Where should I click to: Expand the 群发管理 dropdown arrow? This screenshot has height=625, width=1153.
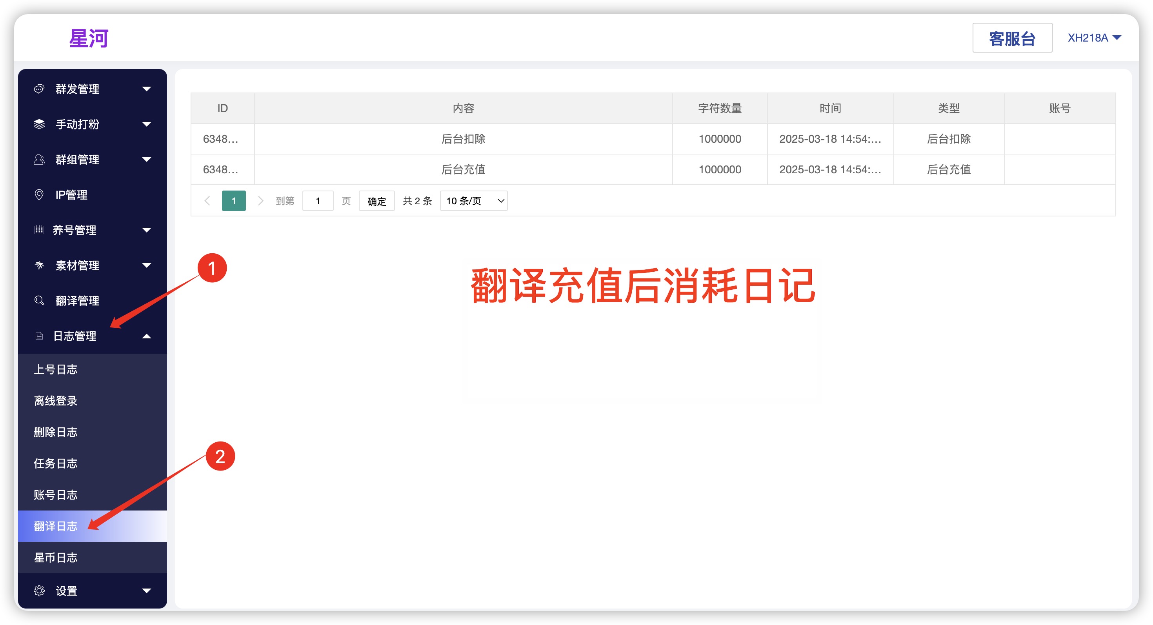tap(146, 89)
